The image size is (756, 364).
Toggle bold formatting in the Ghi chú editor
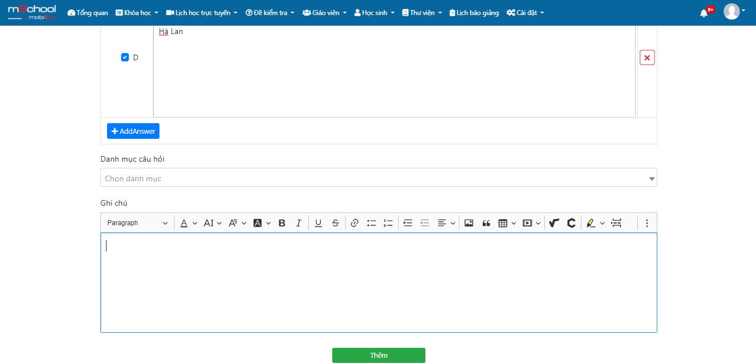coord(282,223)
